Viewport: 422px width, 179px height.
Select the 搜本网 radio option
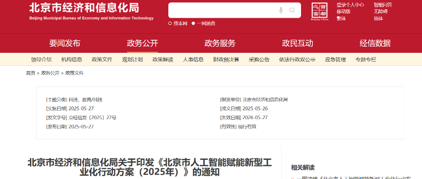[x=178, y=23]
